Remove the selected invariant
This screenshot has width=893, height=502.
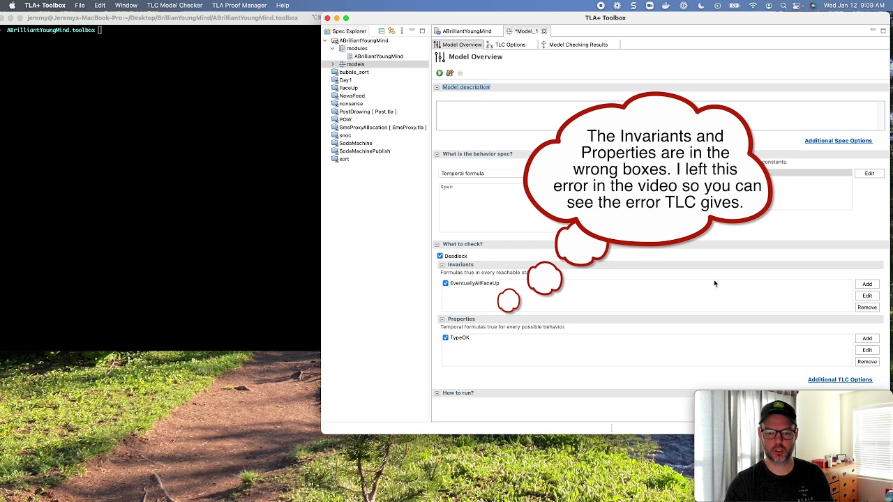(867, 307)
